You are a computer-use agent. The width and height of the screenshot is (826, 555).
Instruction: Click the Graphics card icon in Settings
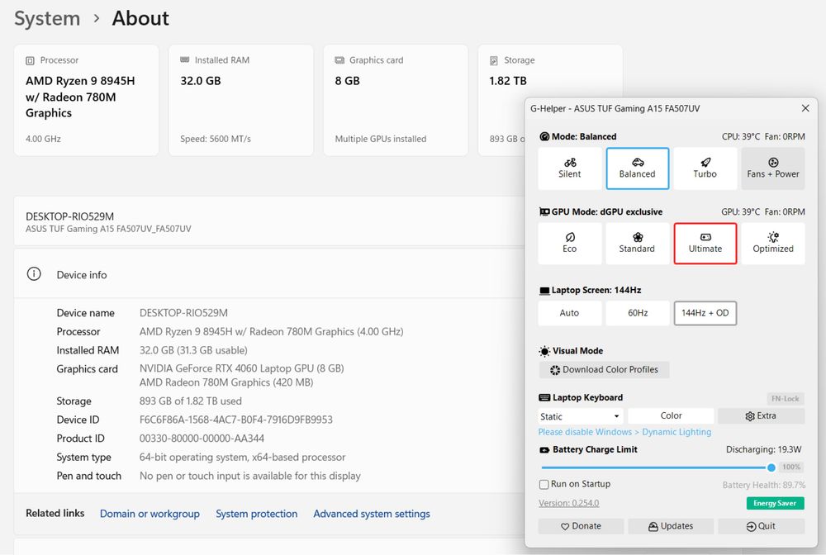(339, 60)
